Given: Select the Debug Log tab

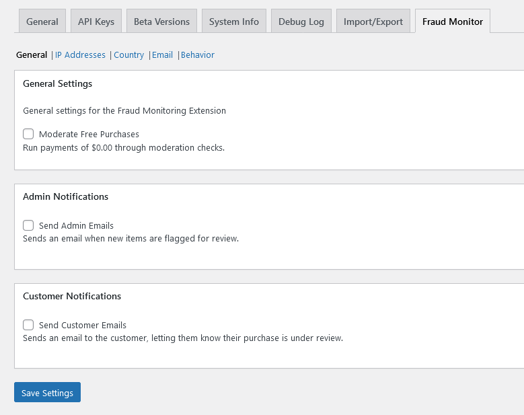Looking at the screenshot, I should pyautogui.click(x=301, y=22).
